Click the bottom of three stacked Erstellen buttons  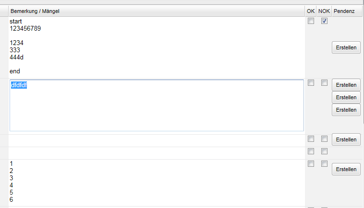pos(346,110)
